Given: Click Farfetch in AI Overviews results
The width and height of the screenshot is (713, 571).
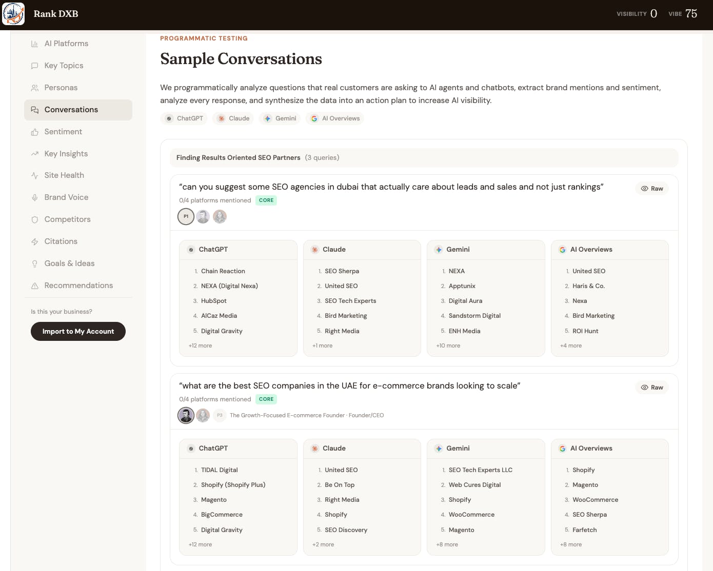Looking at the screenshot, I should click(585, 530).
